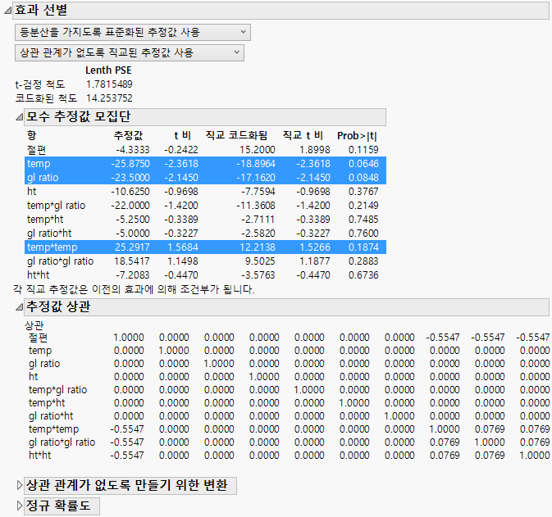Click the 상관 관계가 없도록 만들기 위한 변환 header

pyautogui.click(x=130, y=486)
